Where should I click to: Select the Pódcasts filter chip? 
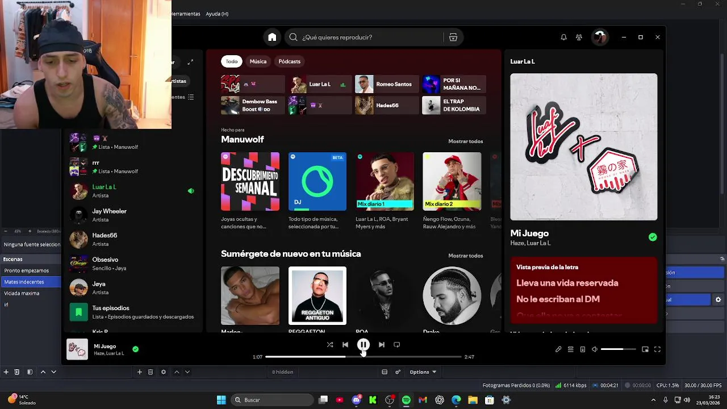[290, 61]
